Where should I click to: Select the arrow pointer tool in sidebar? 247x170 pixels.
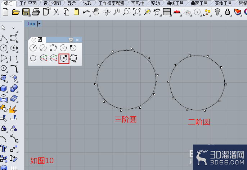pos(3,28)
